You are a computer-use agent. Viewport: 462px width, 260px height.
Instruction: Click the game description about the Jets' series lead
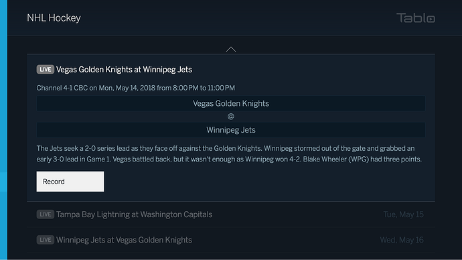(229, 153)
